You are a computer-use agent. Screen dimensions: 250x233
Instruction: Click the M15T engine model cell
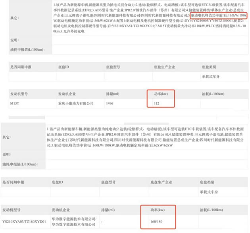[x=16, y=103]
